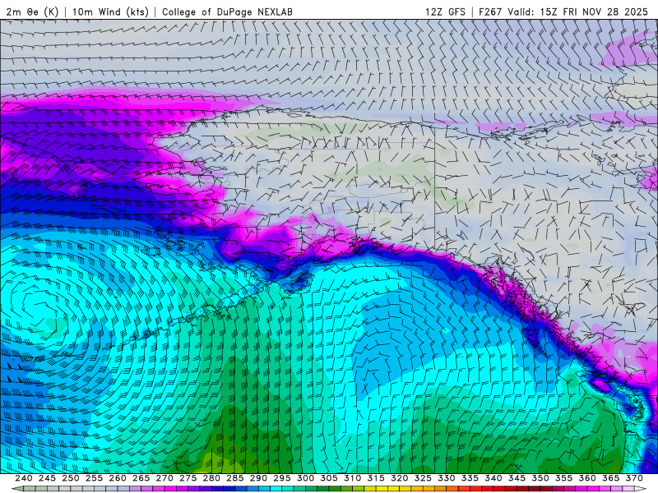The height and width of the screenshot is (493, 658).
Task: Click the 310 value on the color scale
Action: (353, 478)
